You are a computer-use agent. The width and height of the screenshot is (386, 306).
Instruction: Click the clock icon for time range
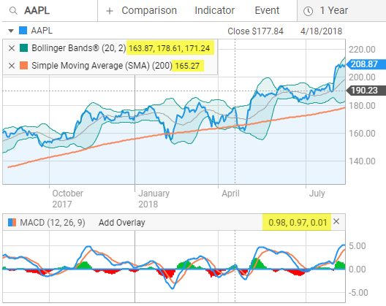point(308,11)
